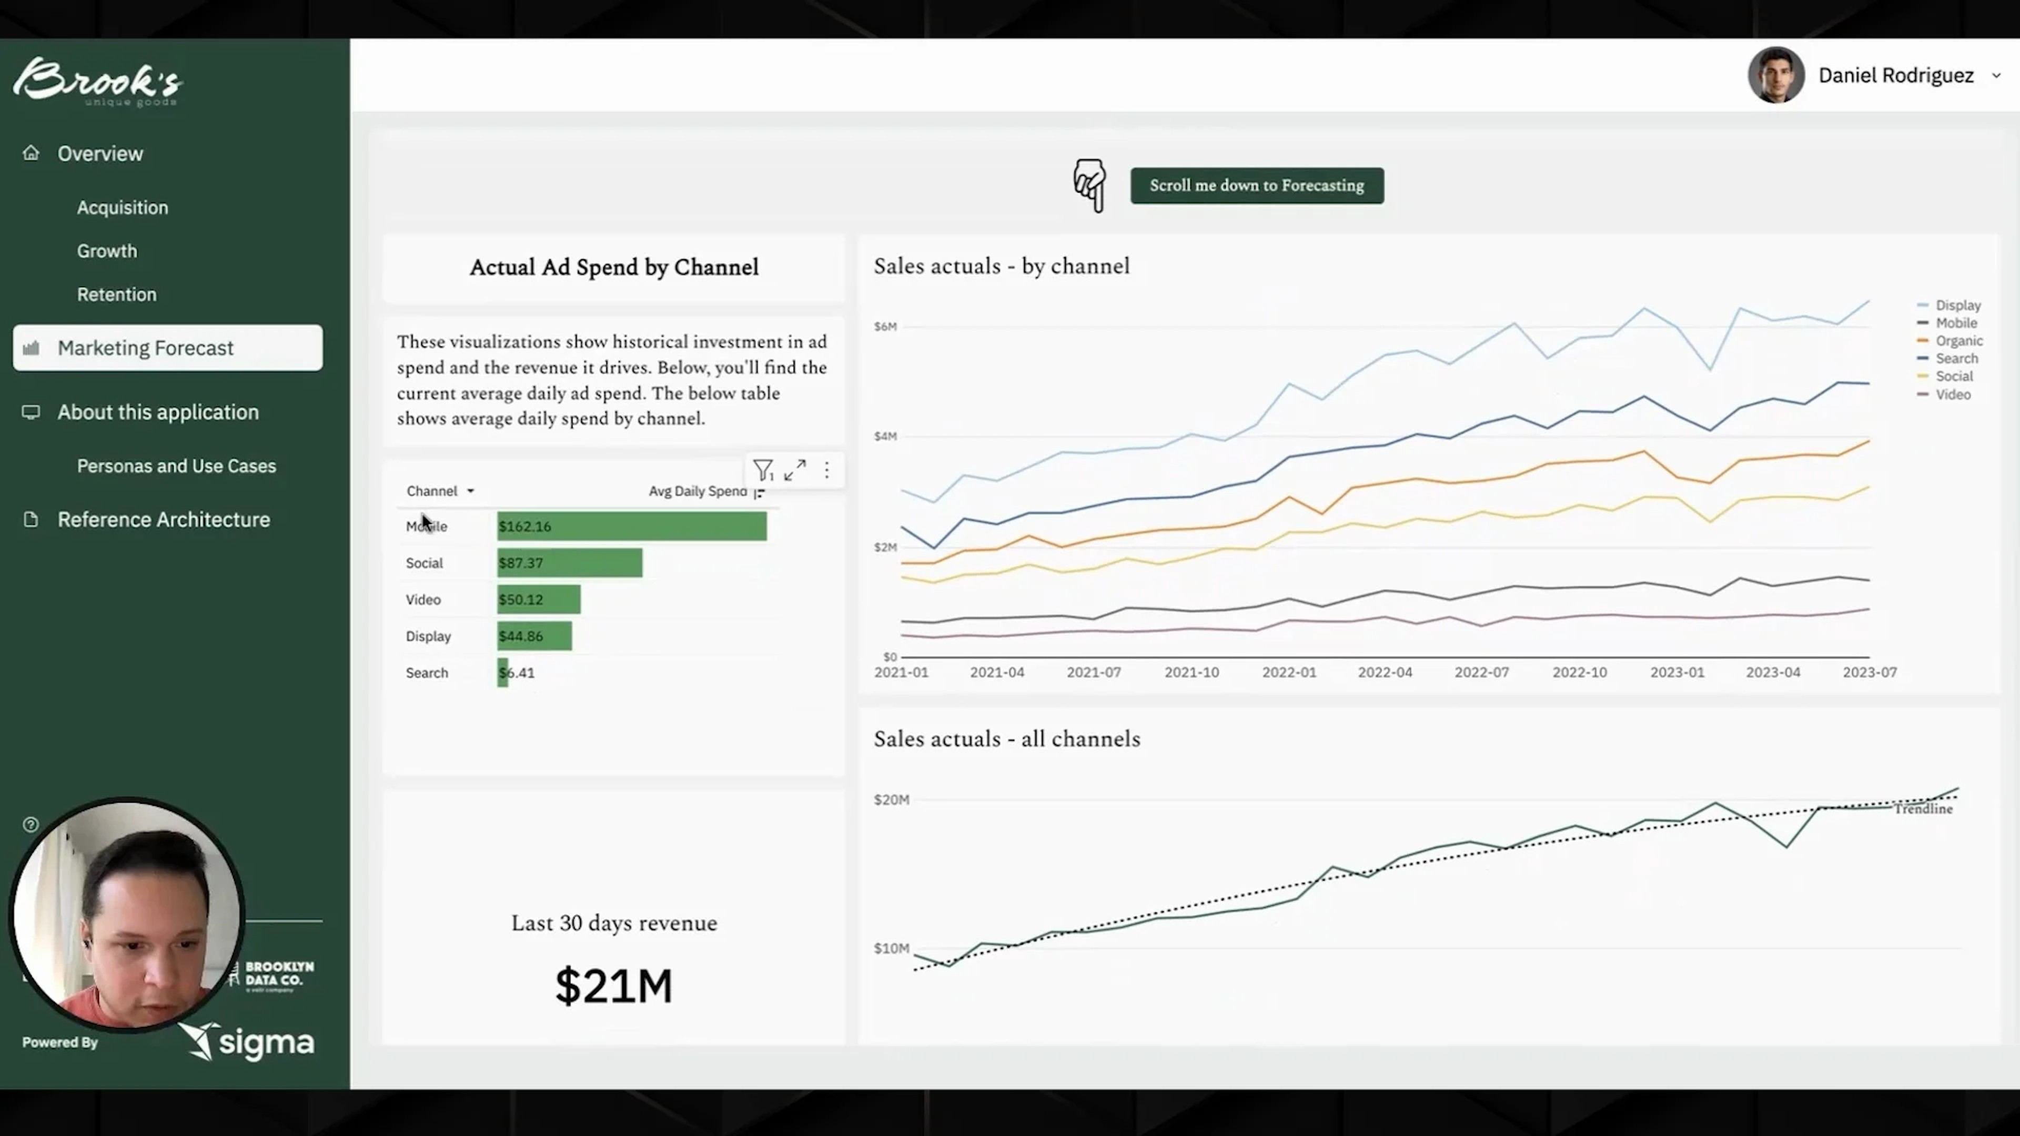Open the Overview page
The height and width of the screenshot is (1136, 2020).
[x=99, y=154]
